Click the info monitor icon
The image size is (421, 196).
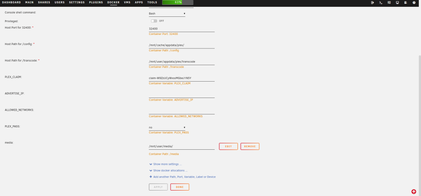pyautogui.click(x=397, y=3)
